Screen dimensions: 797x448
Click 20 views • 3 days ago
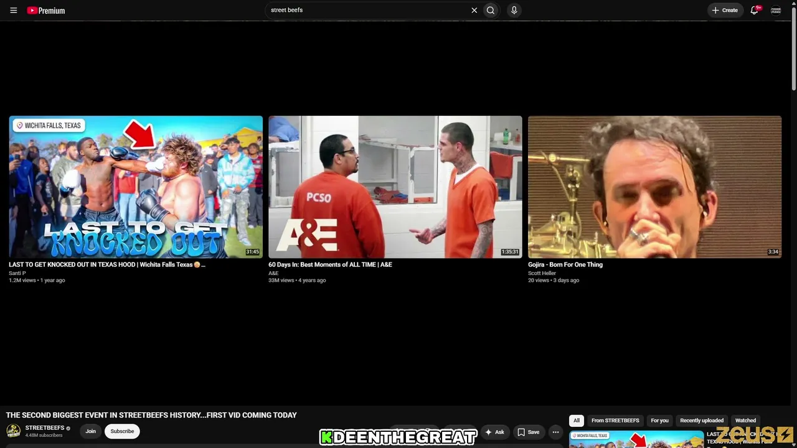coord(554,281)
